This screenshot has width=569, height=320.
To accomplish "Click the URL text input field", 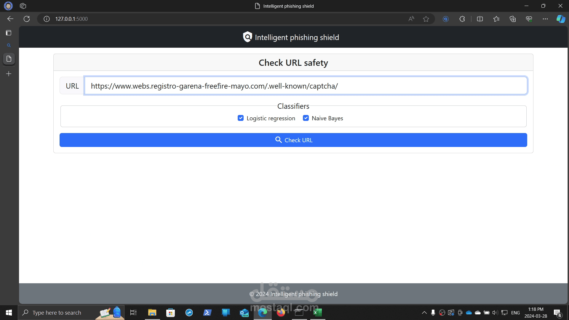I will point(305,86).
